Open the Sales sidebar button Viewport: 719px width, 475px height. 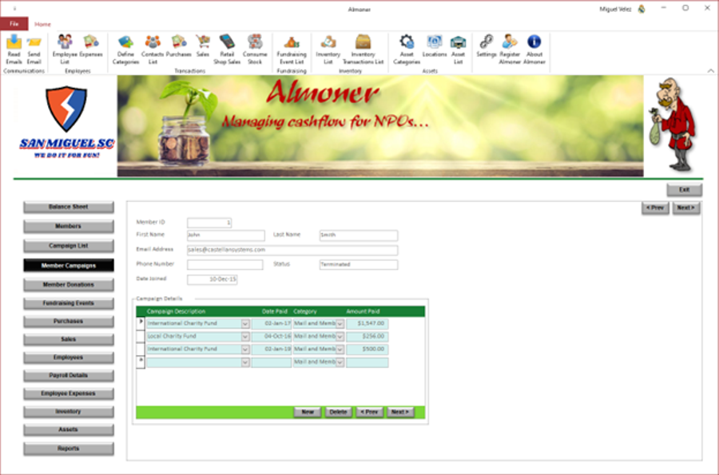click(x=69, y=339)
